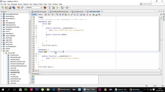165x92 pixels.
Task: Select the JqueryValidation project
Action: pyautogui.click(x=10, y=36)
